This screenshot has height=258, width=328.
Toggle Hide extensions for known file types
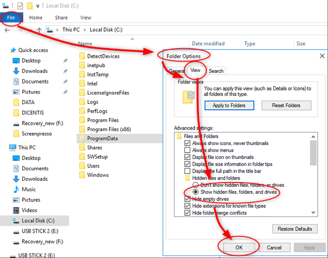point(187,206)
